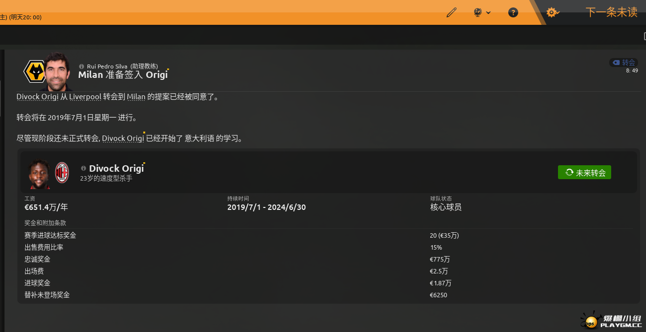646x332 pixels.
Task: Go to next unread message (下一条未读)
Action: 611,12
